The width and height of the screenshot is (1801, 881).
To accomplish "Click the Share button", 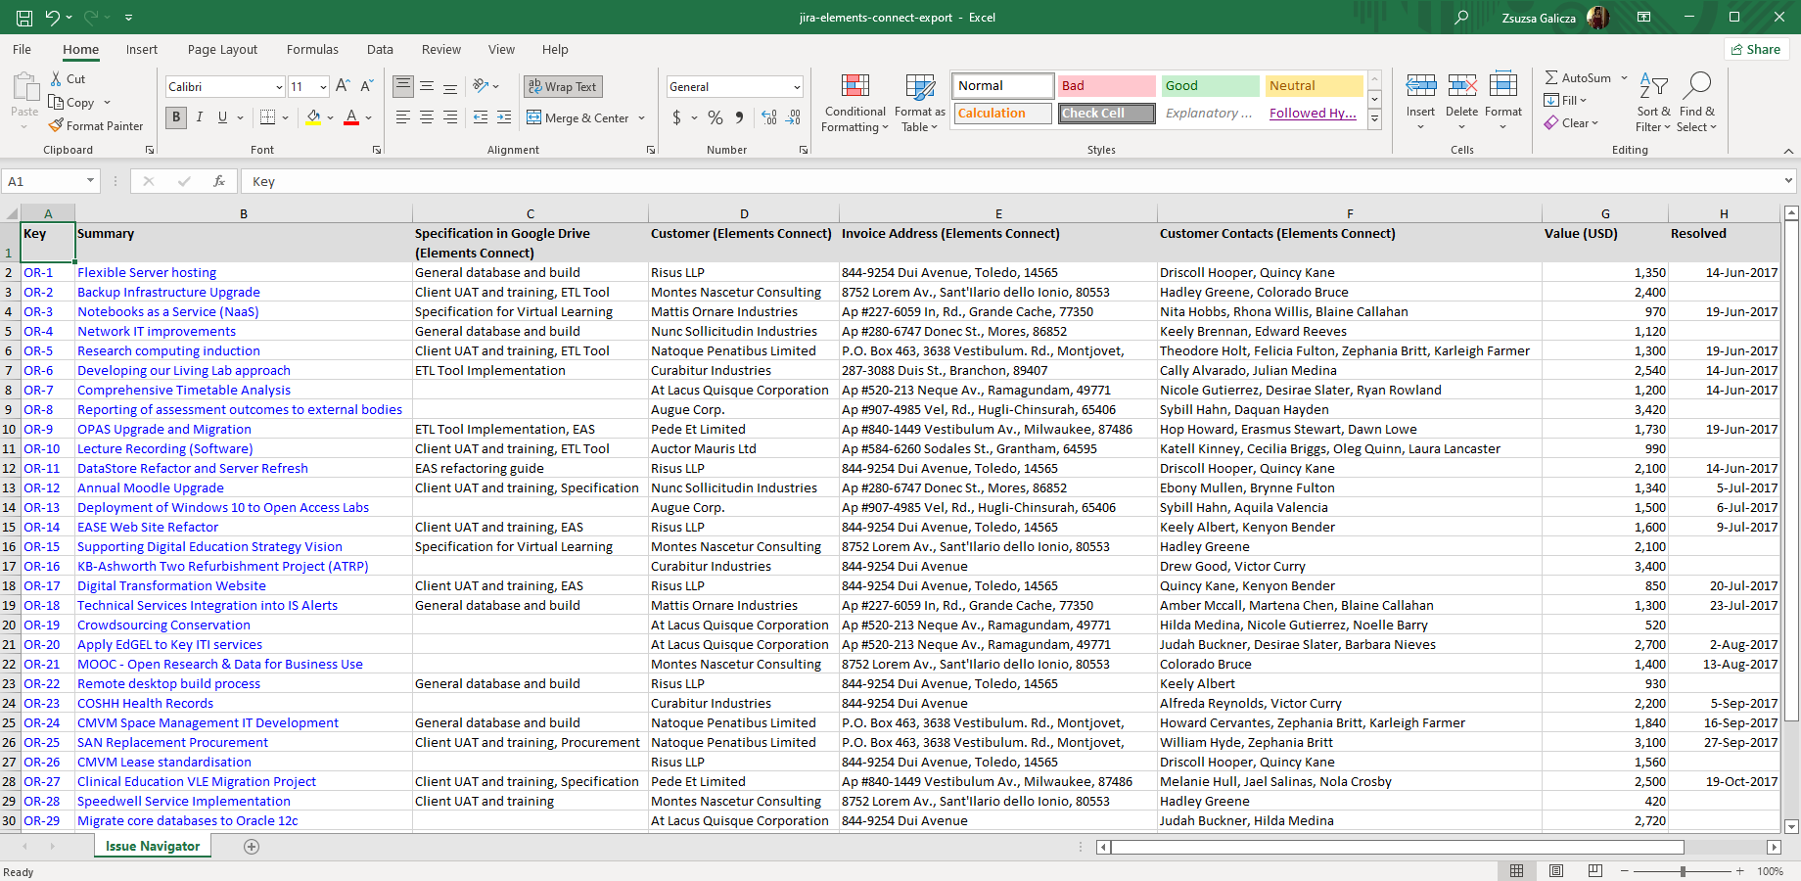I will point(1756,49).
